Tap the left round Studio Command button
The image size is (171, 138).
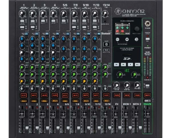(x=117, y=39)
